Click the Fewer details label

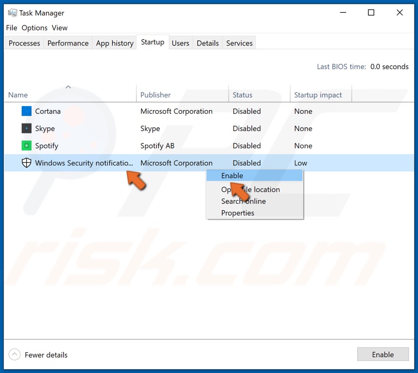pos(46,355)
